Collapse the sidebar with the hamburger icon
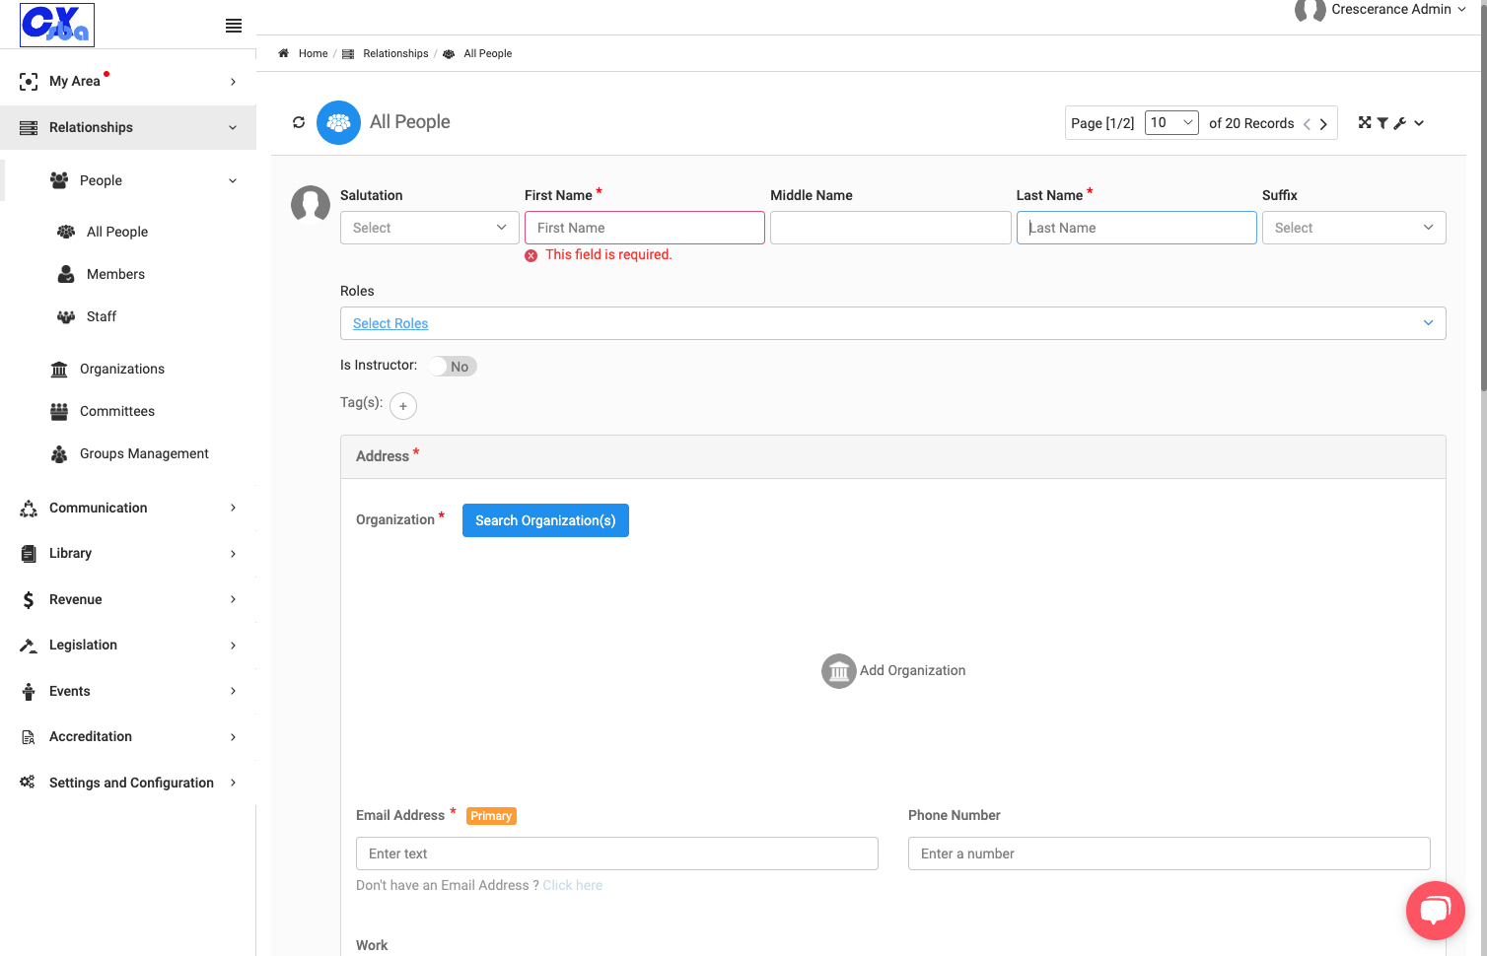The width and height of the screenshot is (1487, 956). tap(234, 26)
